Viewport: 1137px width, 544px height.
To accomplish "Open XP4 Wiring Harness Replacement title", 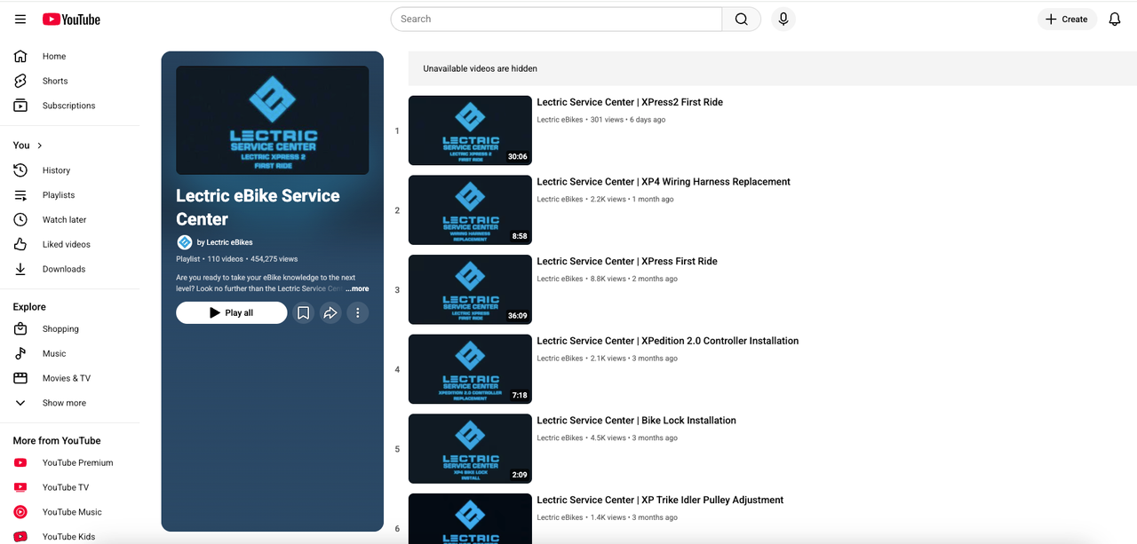I will (664, 182).
